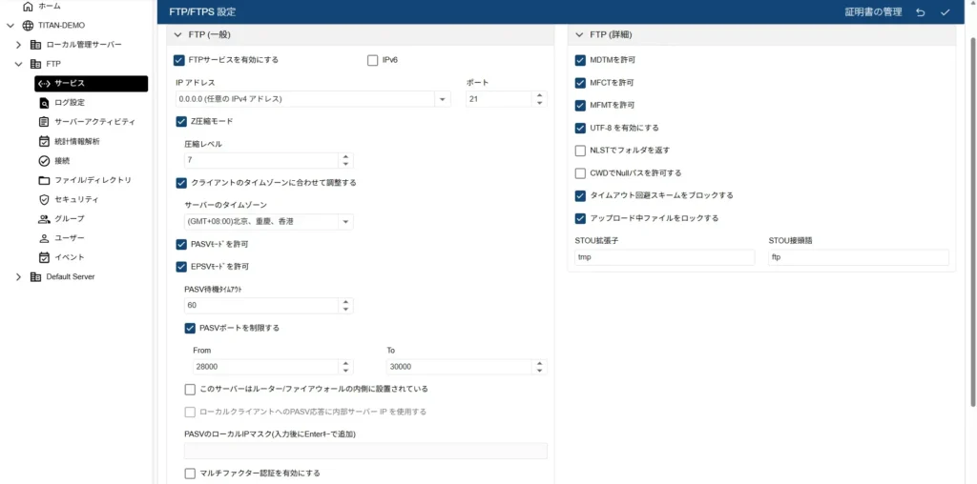This screenshot has height=484, width=977.
Task: Click the clipboard icon for サーバーアクティビティ
Action: [44, 122]
